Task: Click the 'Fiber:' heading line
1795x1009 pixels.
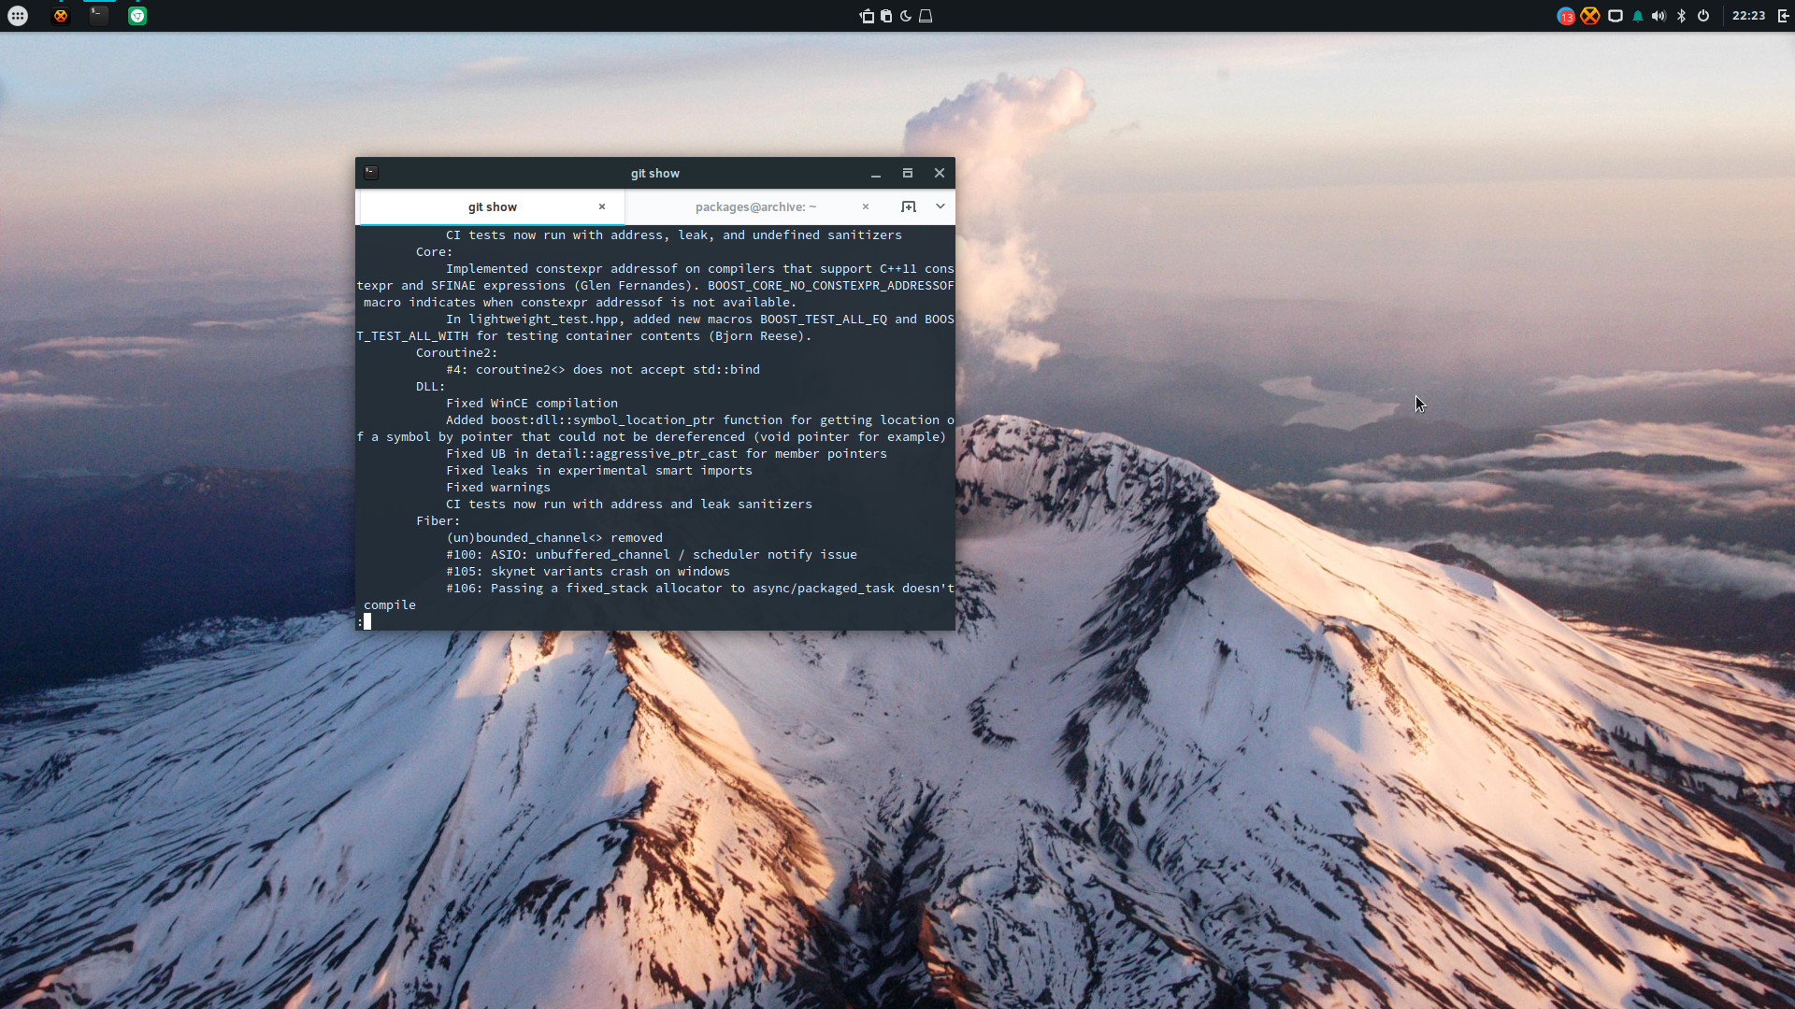Action: 438,521
